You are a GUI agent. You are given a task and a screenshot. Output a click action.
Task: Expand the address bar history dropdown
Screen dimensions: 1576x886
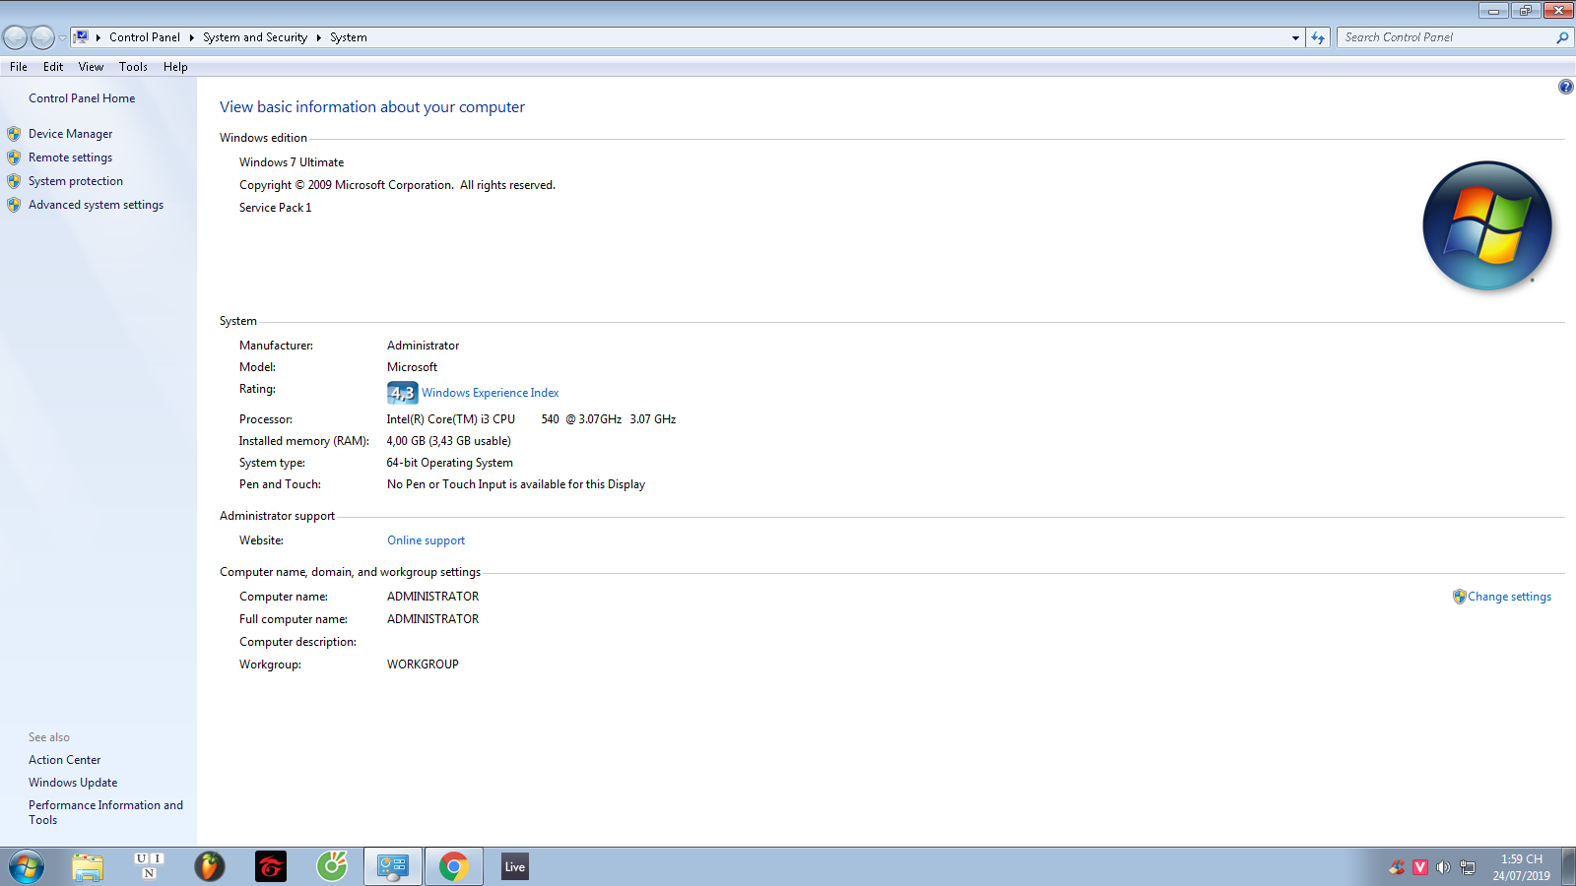1295,37
